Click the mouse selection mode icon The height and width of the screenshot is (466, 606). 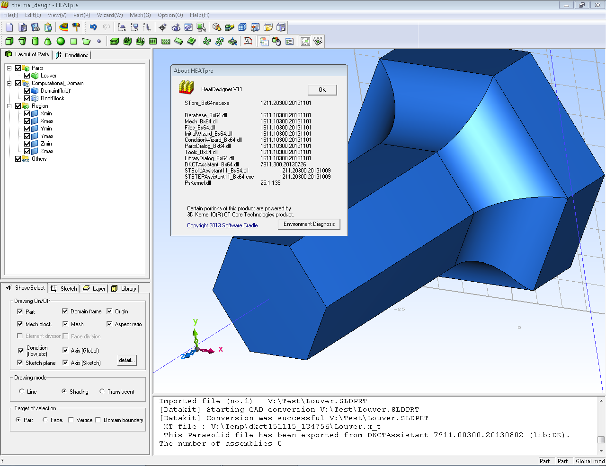click(x=277, y=41)
